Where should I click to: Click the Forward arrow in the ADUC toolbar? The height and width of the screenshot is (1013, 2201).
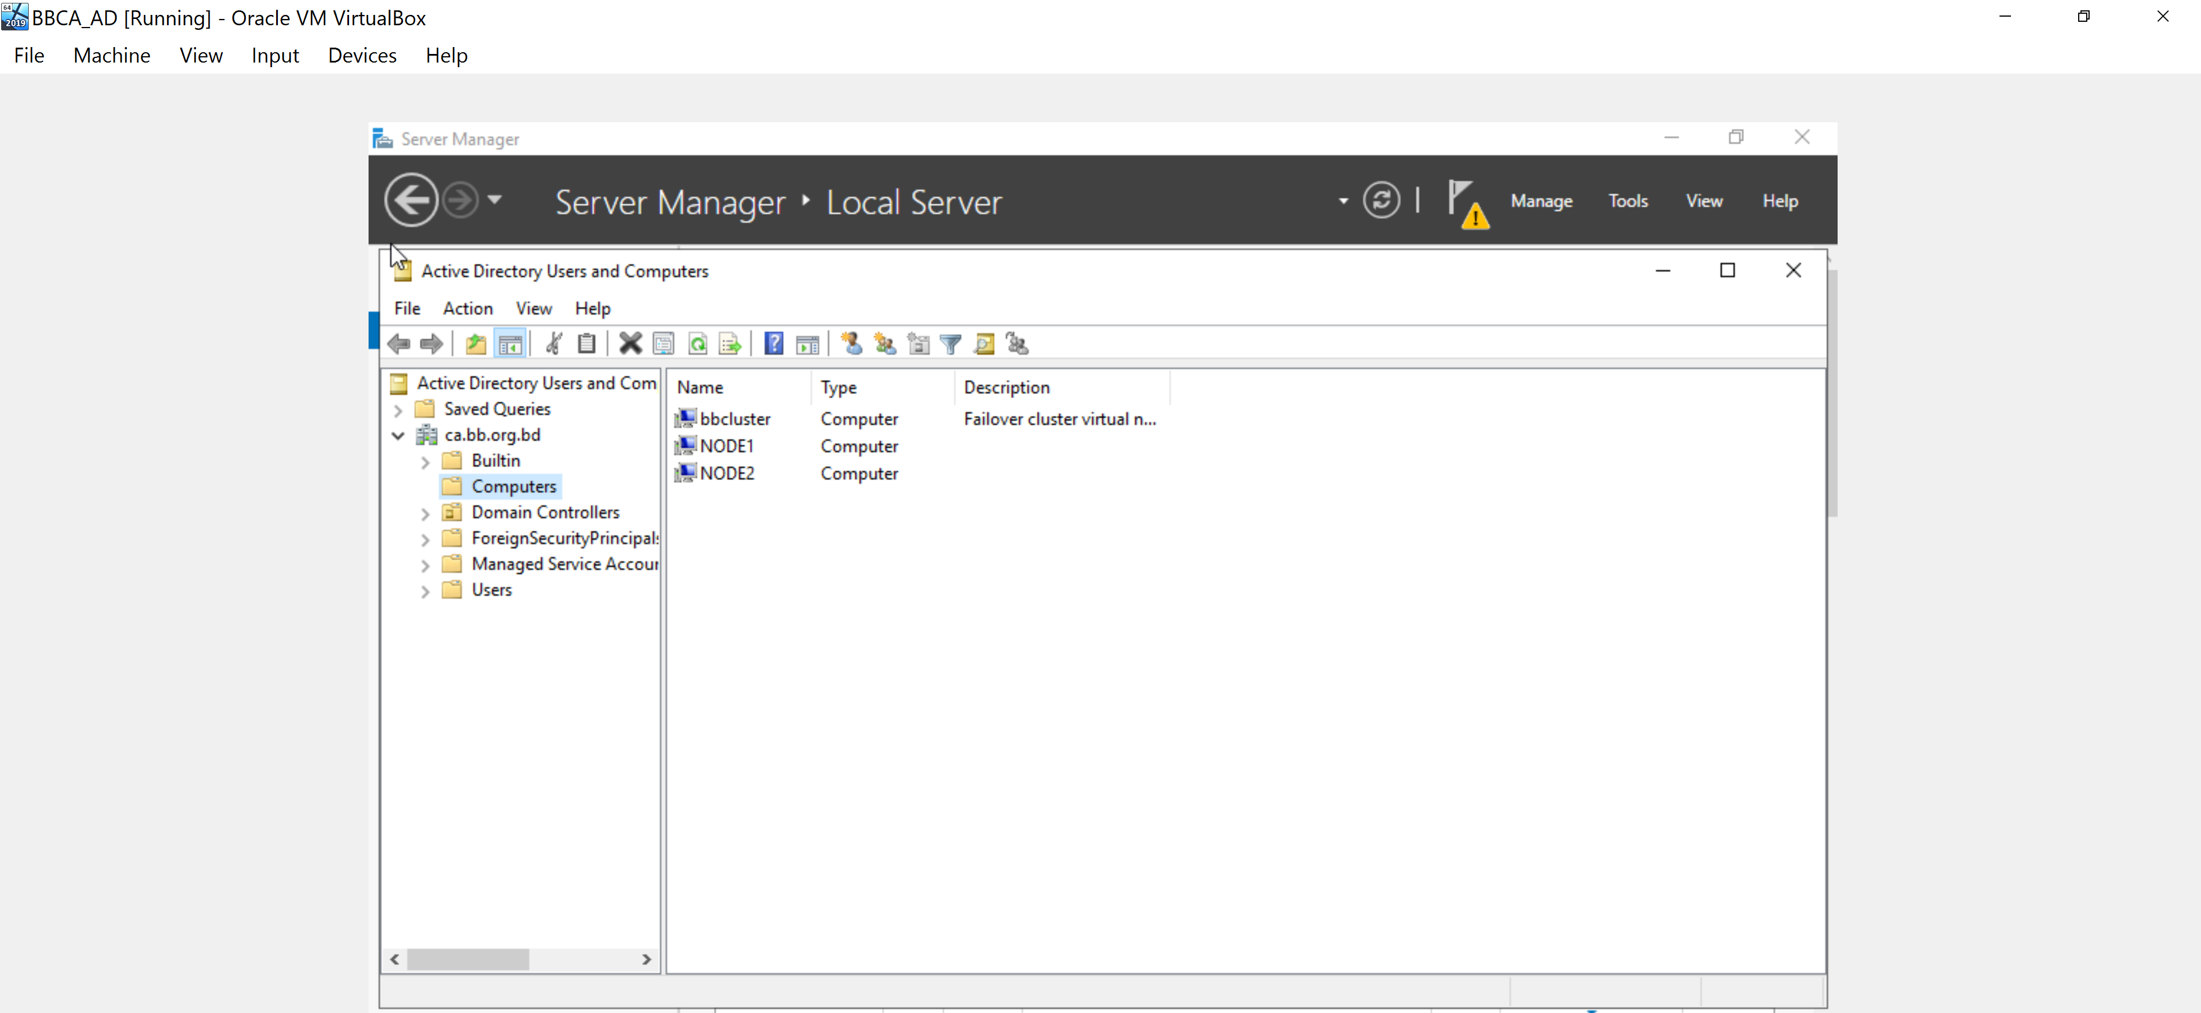pyautogui.click(x=432, y=344)
